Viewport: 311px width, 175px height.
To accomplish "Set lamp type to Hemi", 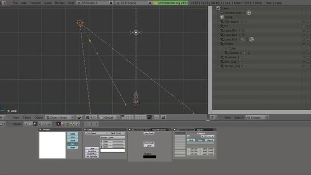I will [72, 147].
